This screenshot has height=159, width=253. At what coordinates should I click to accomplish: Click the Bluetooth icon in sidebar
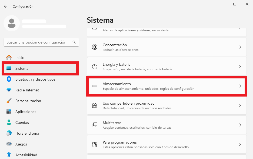[x=9, y=79]
